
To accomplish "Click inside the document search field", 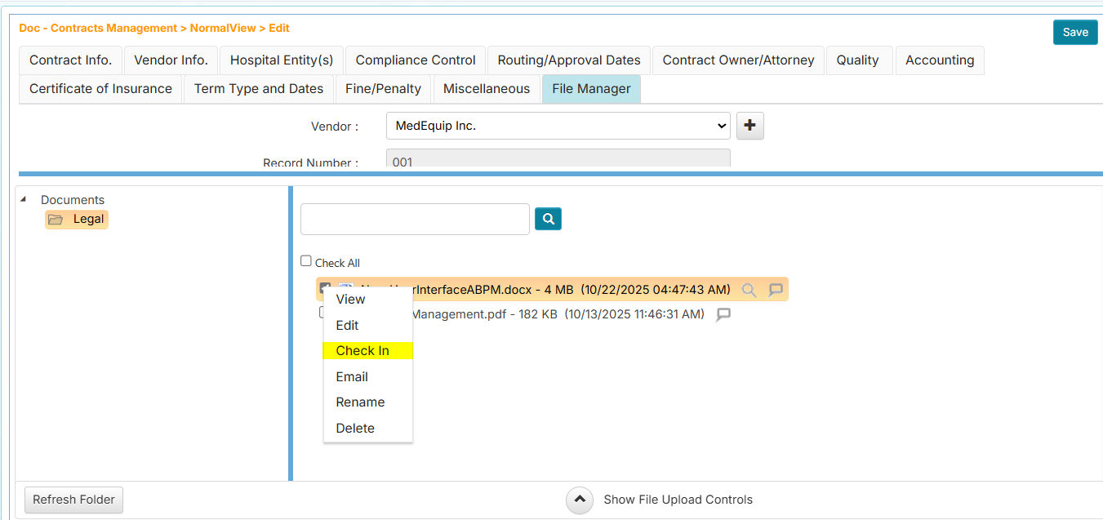I will (414, 219).
